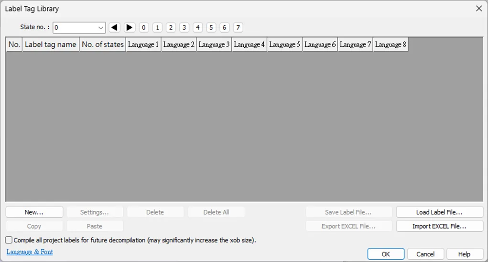
Task: Click Export EXCEL File... button
Action: pyautogui.click(x=348, y=226)
